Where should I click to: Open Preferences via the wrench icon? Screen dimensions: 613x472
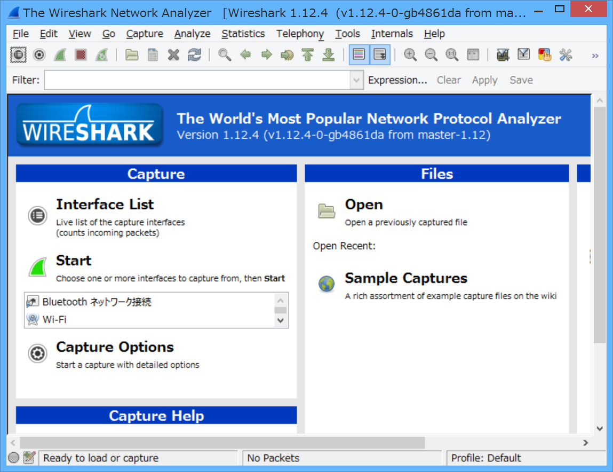pyautogui.click(x=564, y=54)
